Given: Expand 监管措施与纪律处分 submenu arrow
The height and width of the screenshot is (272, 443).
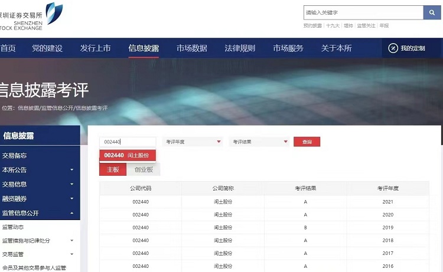Looking at the screenshot, I should point(72,241).
